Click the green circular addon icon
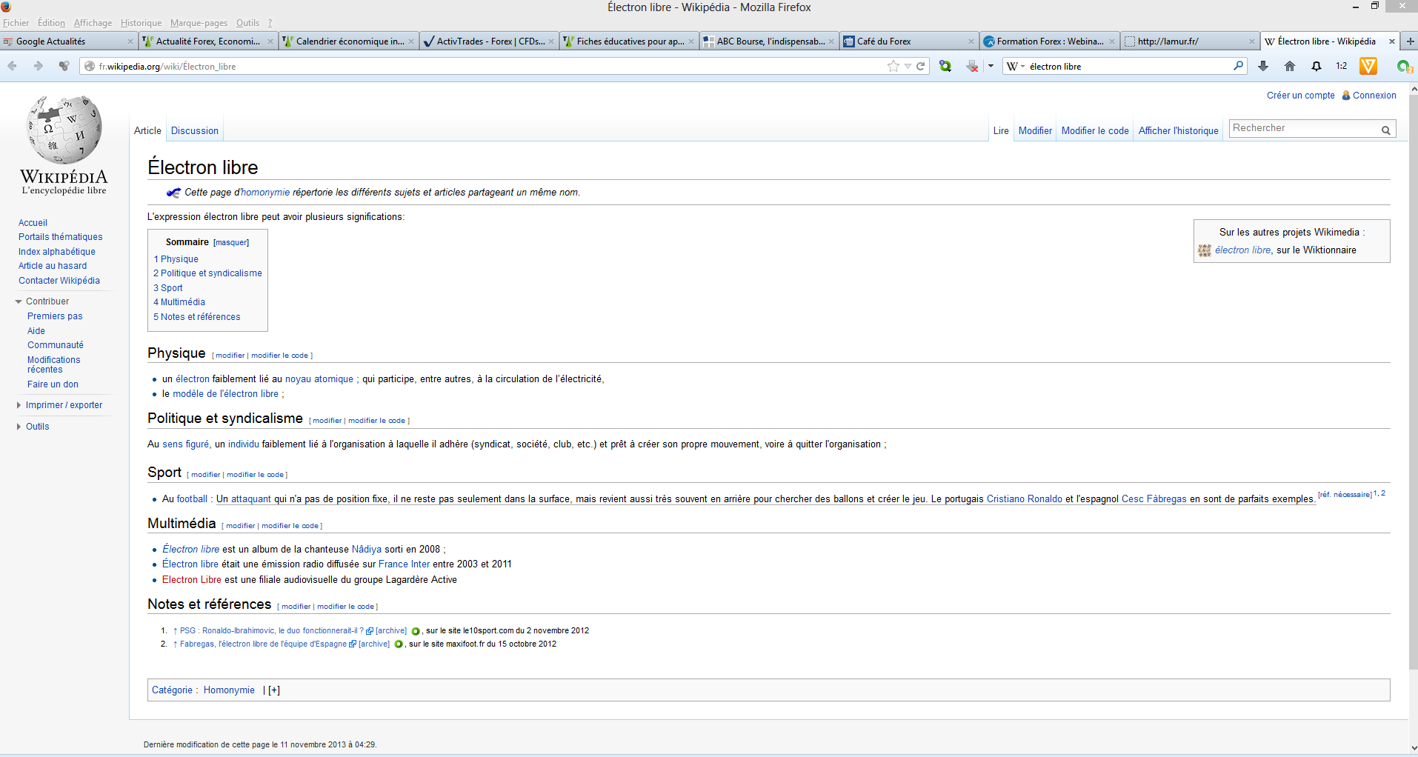The width and height of the screenshot is (1418, 757). click(945, 66)
